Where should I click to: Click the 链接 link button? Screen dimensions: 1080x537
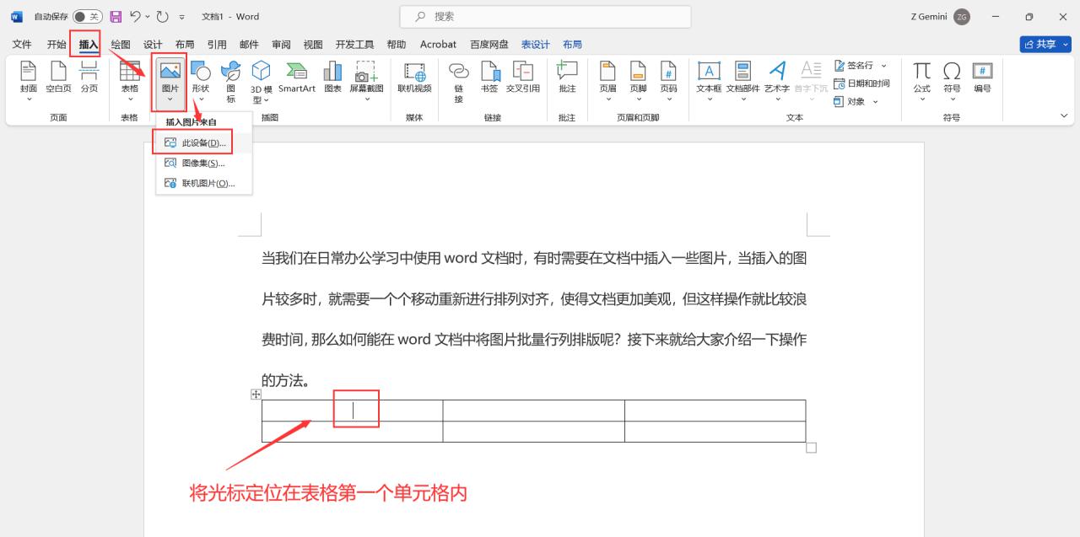click(459, 82)
